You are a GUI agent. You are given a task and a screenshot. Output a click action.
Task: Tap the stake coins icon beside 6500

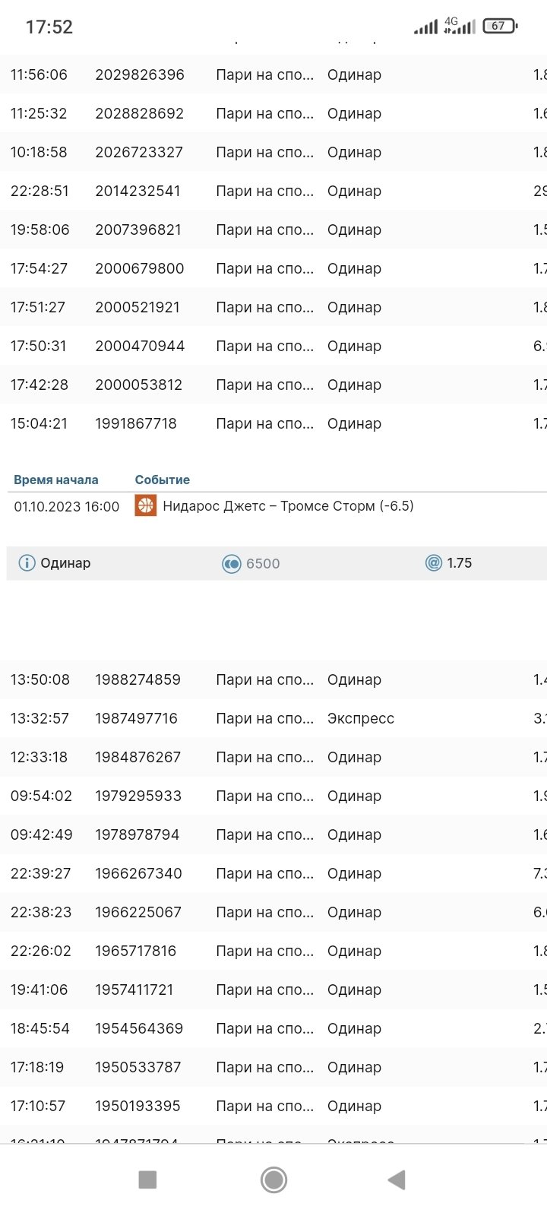tap(231, 563)
